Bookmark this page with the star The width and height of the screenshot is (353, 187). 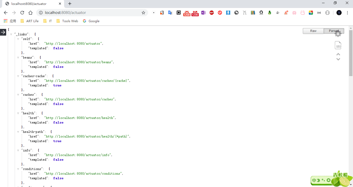tap(143, 13)
